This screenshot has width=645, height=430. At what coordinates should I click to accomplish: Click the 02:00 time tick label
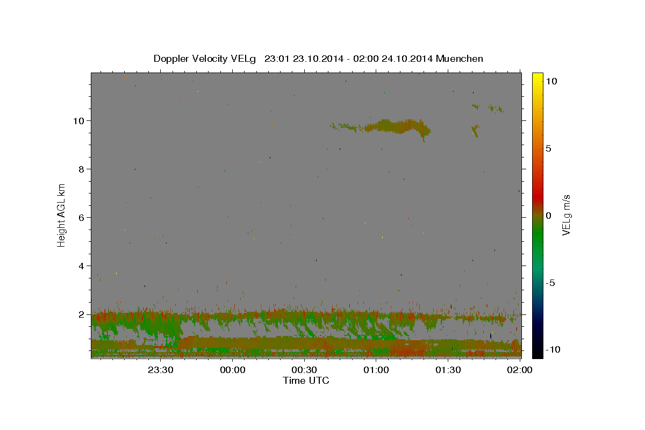click(519, 370)
